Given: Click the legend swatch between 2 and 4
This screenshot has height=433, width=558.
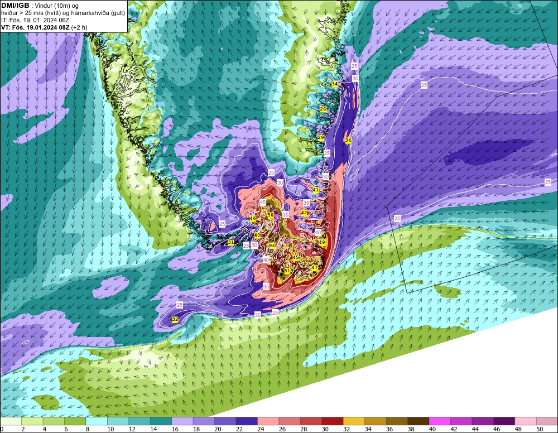Looking at the screenshot, I should pyautogui.click(x=32, y=421).
